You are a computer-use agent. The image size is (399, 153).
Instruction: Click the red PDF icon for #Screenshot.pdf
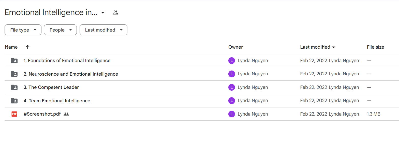[14, 114]
